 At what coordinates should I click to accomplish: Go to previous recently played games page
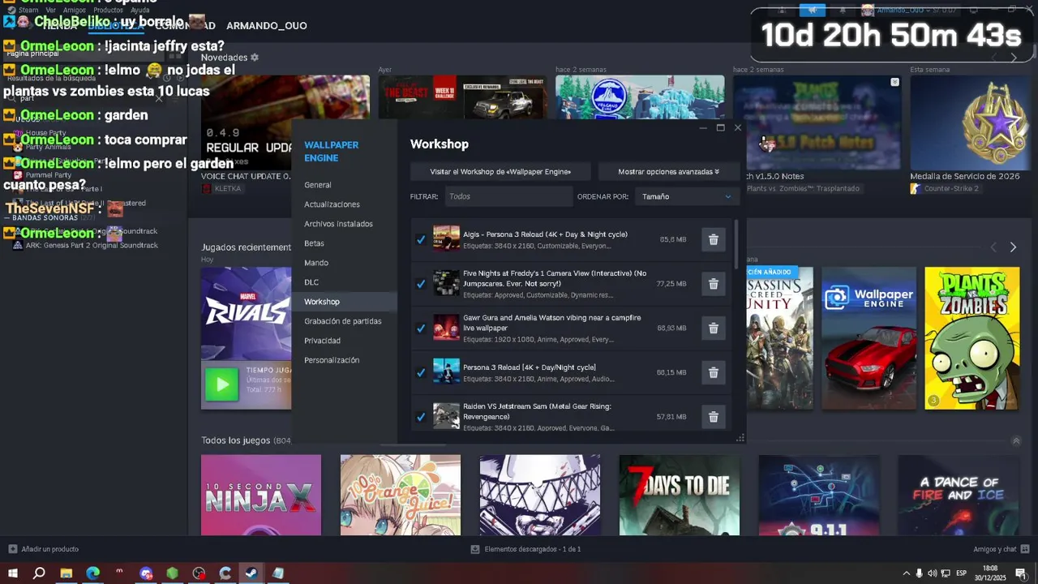993,247
